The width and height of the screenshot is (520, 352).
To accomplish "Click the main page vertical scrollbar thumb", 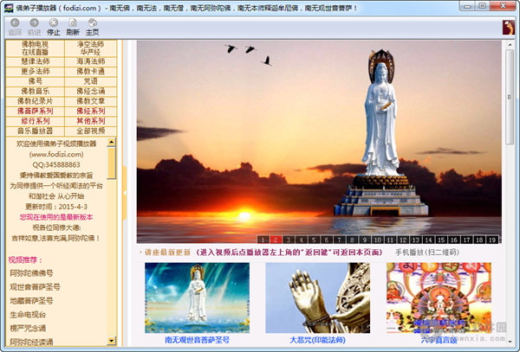I will coord(510,97).
